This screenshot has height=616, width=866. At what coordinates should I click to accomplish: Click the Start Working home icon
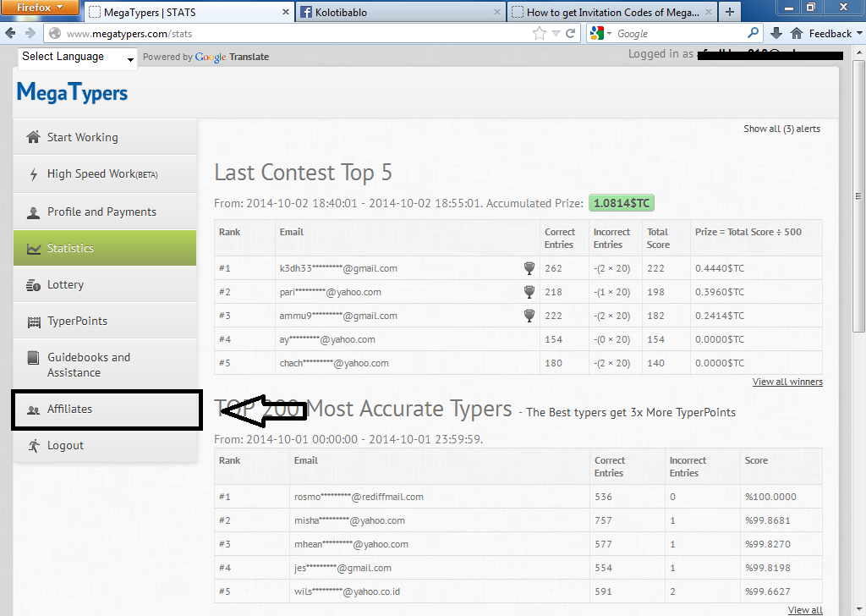click(33, 137)
